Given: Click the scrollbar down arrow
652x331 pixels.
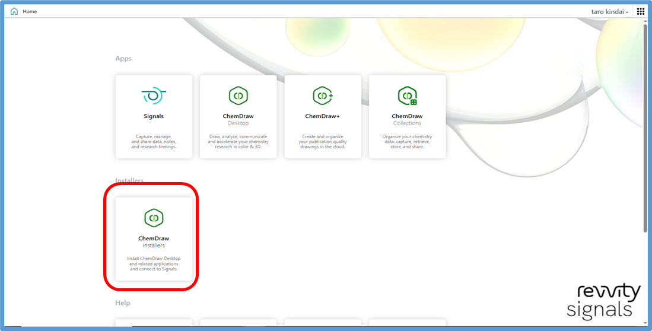Looking at the screenshot, I should pos(645,323).
